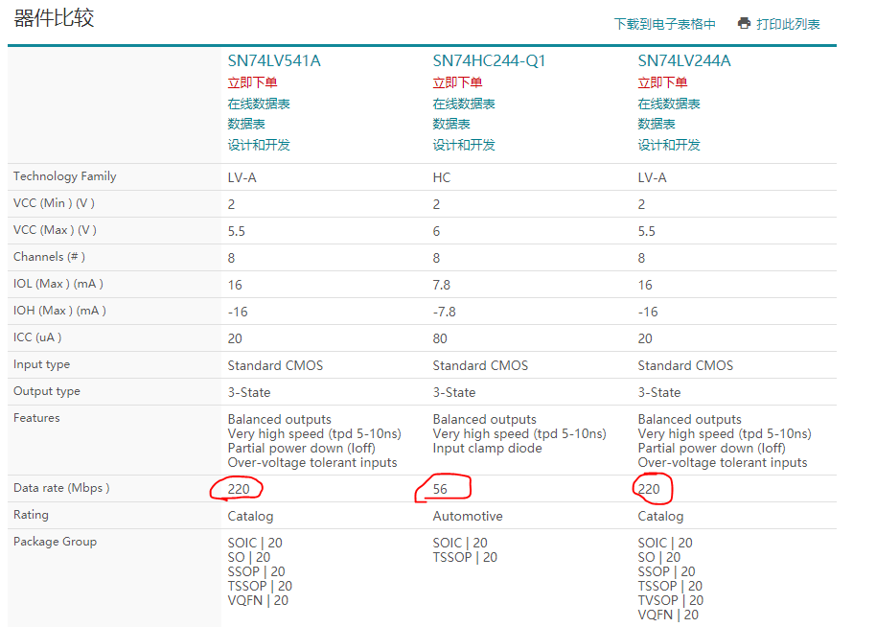
Task: Select the Channels (#) row label
Action: coord(49,257)
